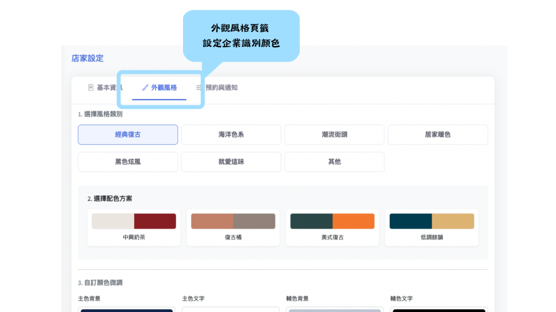
Task: Click the document icon beside 基本資料
Action: (x=91, y=87)
